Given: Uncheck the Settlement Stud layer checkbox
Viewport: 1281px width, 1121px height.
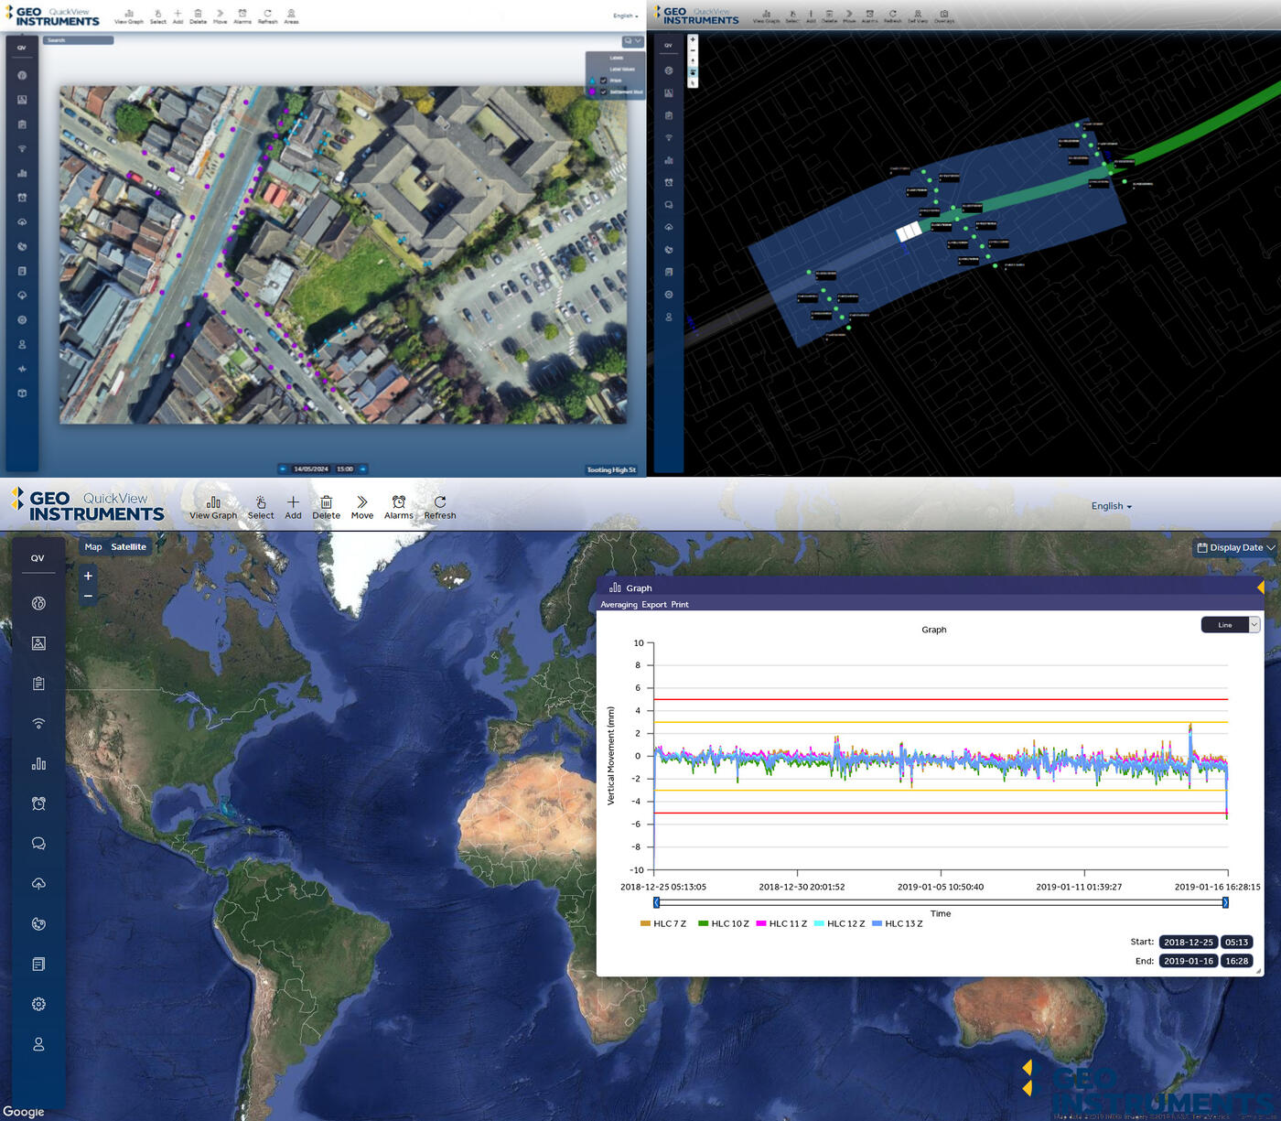Looking at the screenshot, I should click(x=603, y=92).
